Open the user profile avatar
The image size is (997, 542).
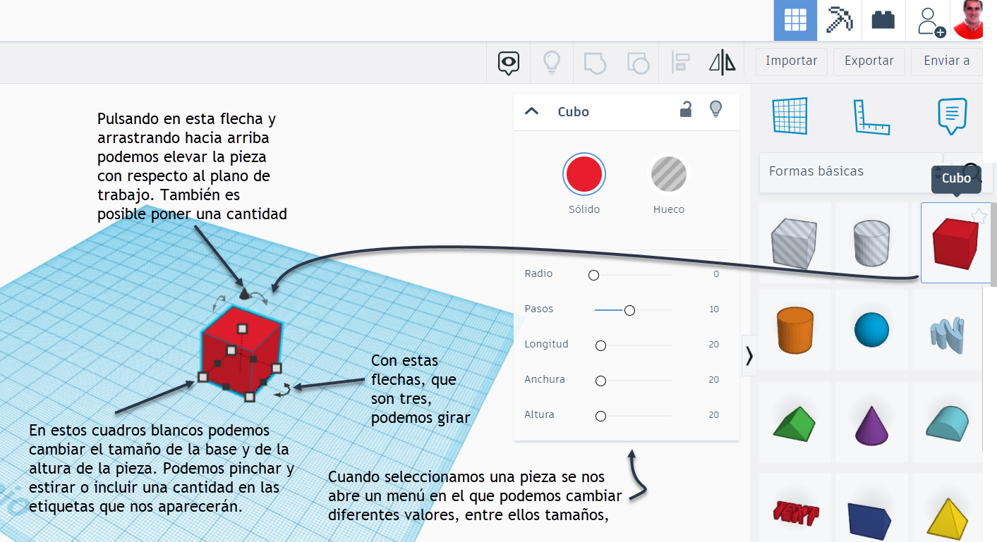pyautogui.click(x=968, y=20)
